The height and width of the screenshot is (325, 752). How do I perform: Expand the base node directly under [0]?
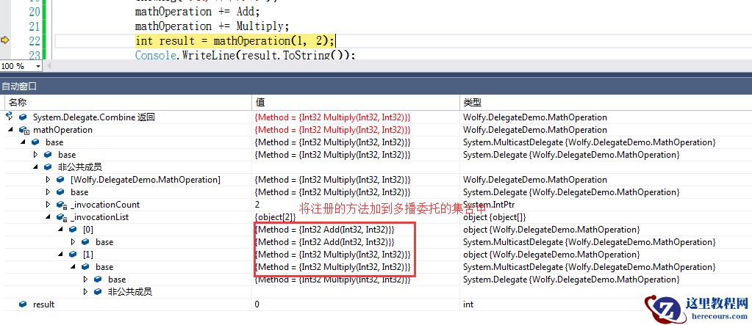(x=73, y=241)
